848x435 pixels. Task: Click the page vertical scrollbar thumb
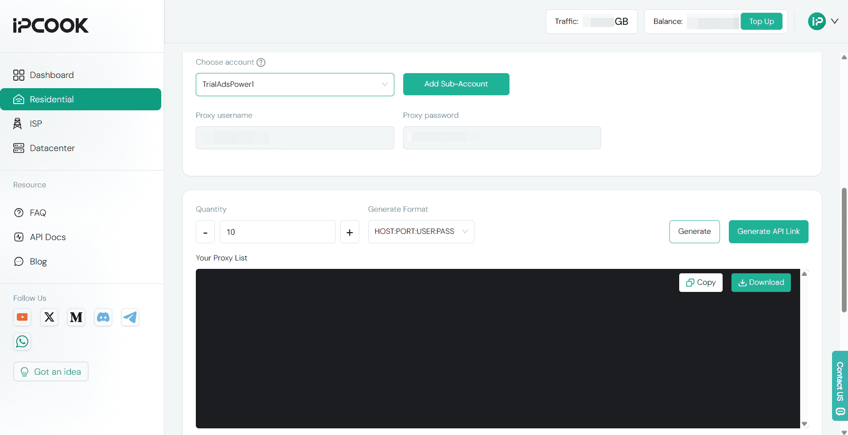[x=844, y=250]
